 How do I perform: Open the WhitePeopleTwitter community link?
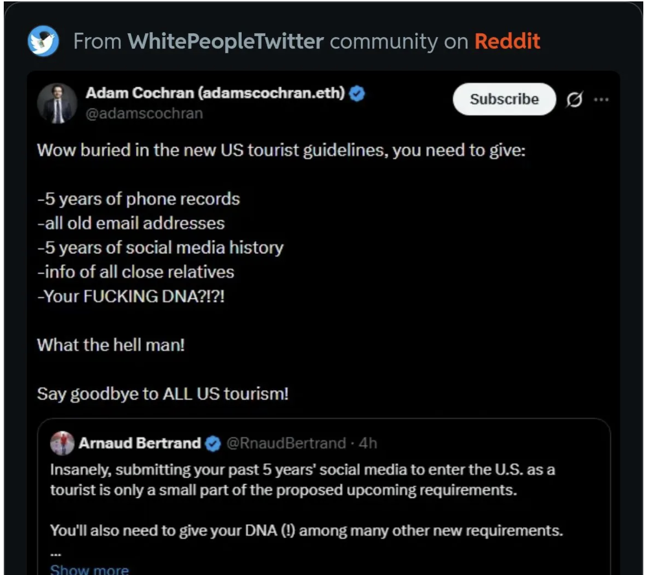click(225, 41)
